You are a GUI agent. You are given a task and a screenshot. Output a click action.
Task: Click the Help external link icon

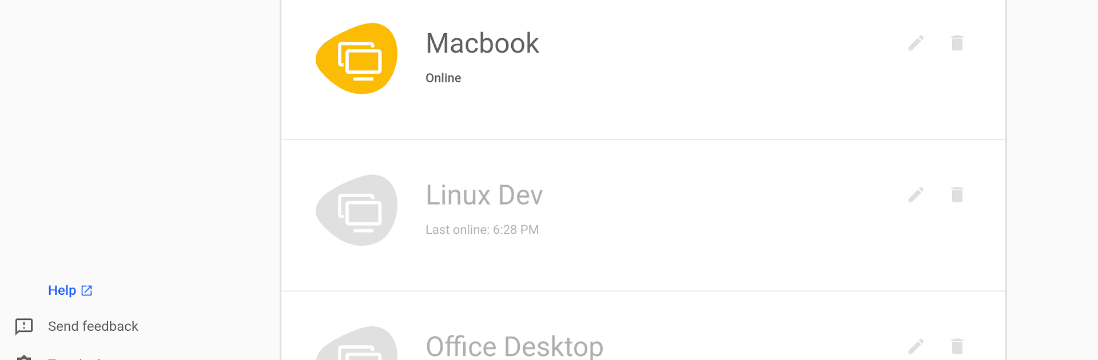(x=87, y=290)
